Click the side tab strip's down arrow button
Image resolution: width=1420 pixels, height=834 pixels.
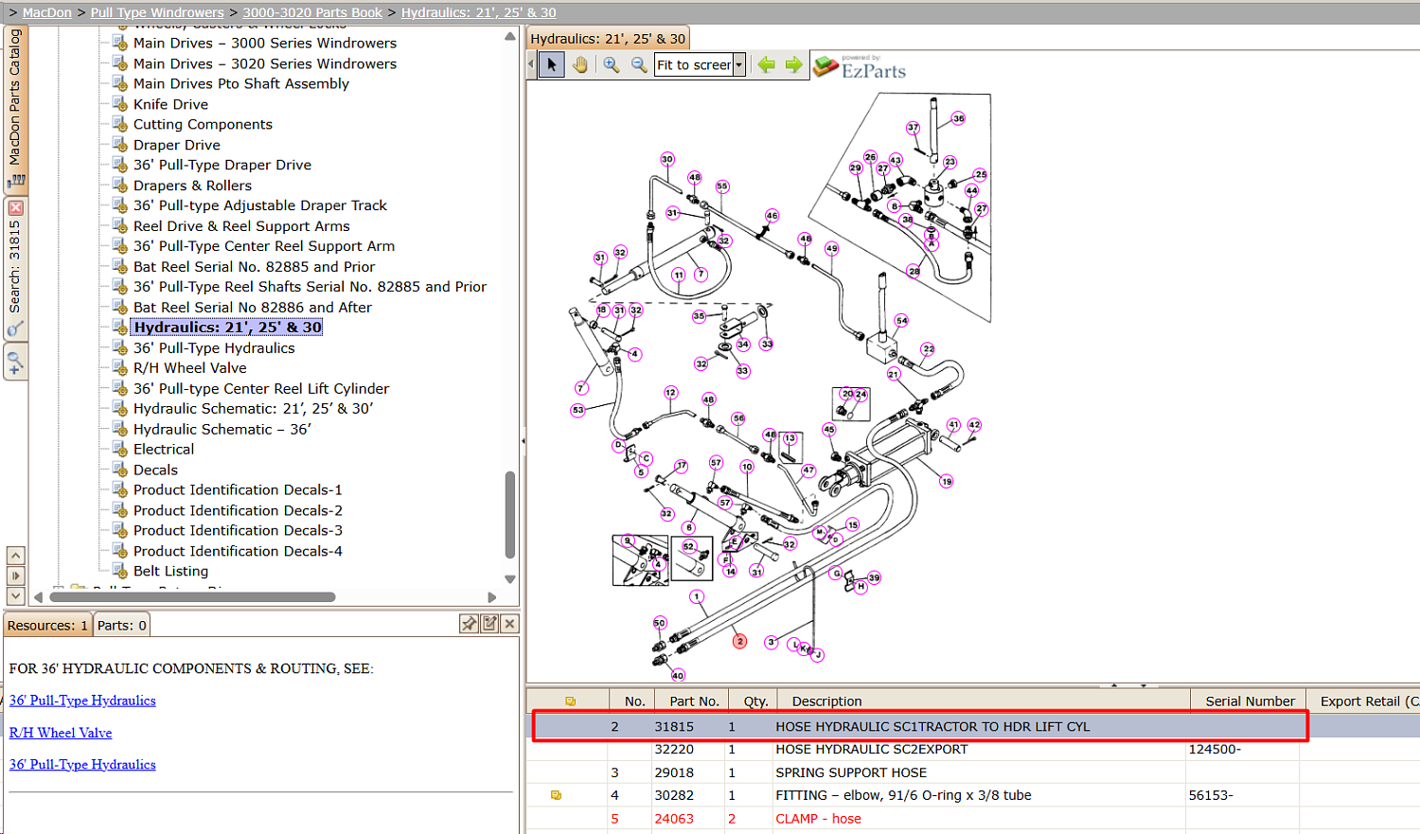click(x=15, y=595)
